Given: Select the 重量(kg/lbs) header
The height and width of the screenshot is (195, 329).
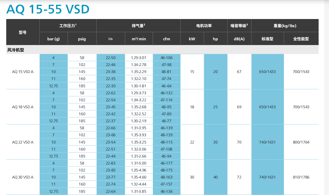Looking at the screenshot, I should 285,26.
